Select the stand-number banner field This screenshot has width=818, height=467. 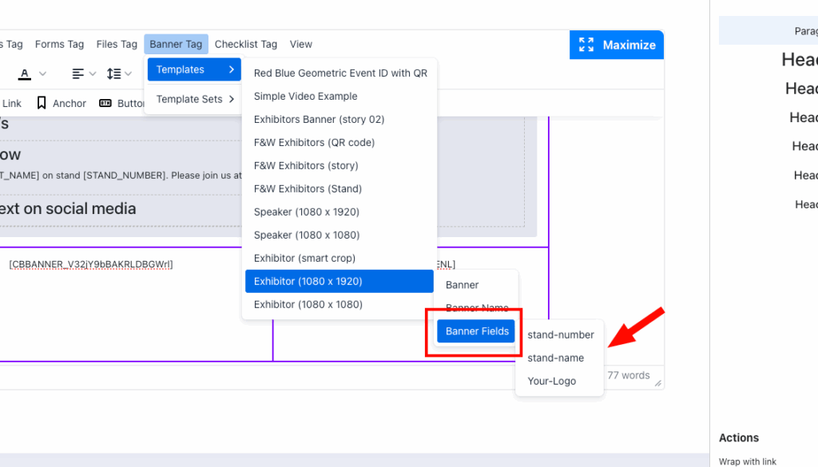click(x=560, y=334)
